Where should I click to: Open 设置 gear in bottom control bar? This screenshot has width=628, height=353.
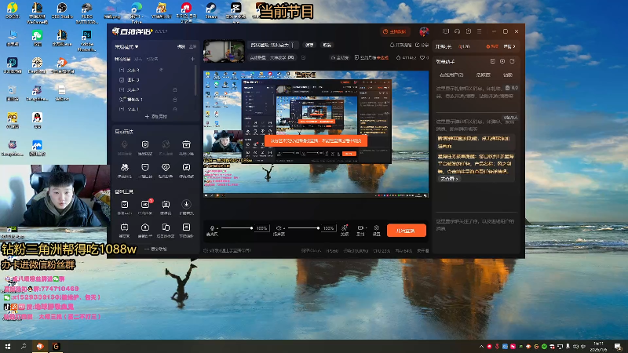(x=377, y=227)
